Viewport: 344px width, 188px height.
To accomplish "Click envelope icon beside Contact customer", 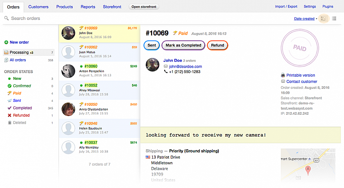I will 283,81.
